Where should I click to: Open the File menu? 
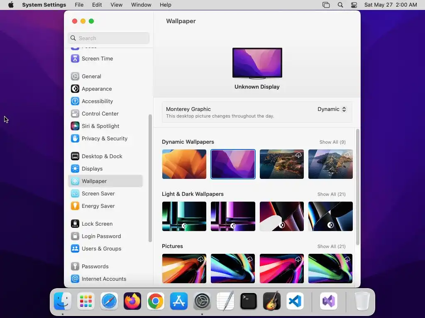(79, 5)
